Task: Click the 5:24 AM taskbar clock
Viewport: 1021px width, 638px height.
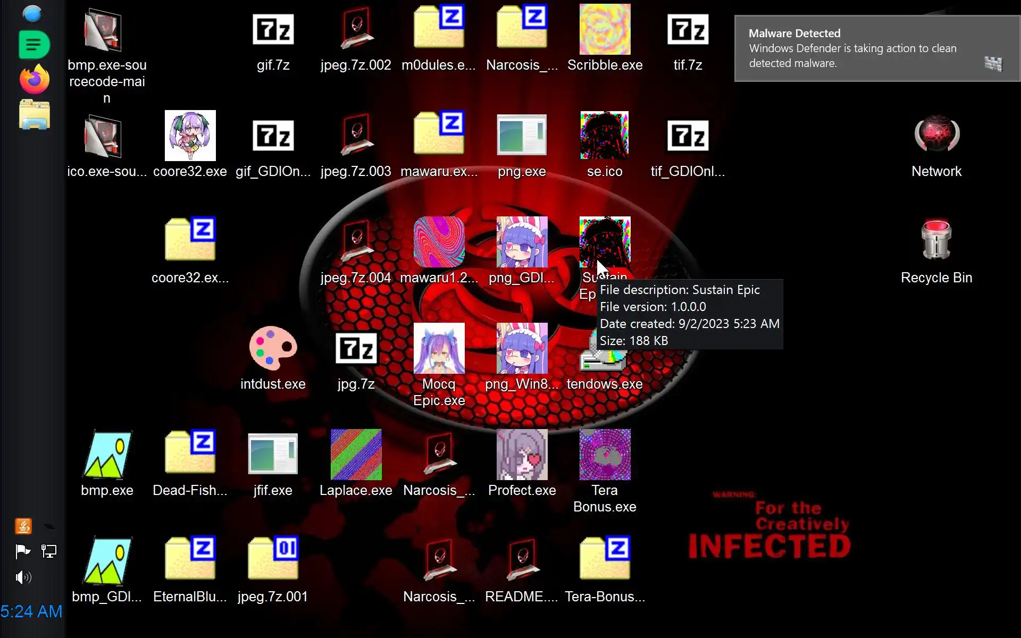Action: (x=31, y=611)
